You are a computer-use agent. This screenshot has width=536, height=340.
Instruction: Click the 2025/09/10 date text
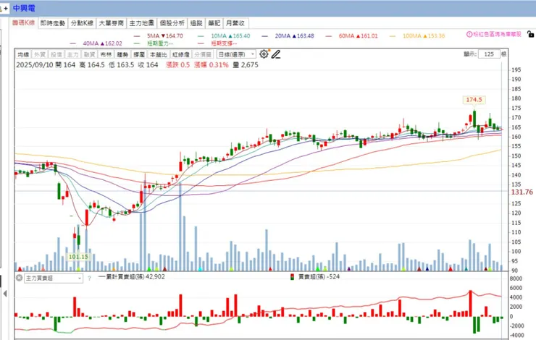click(35, 65)
